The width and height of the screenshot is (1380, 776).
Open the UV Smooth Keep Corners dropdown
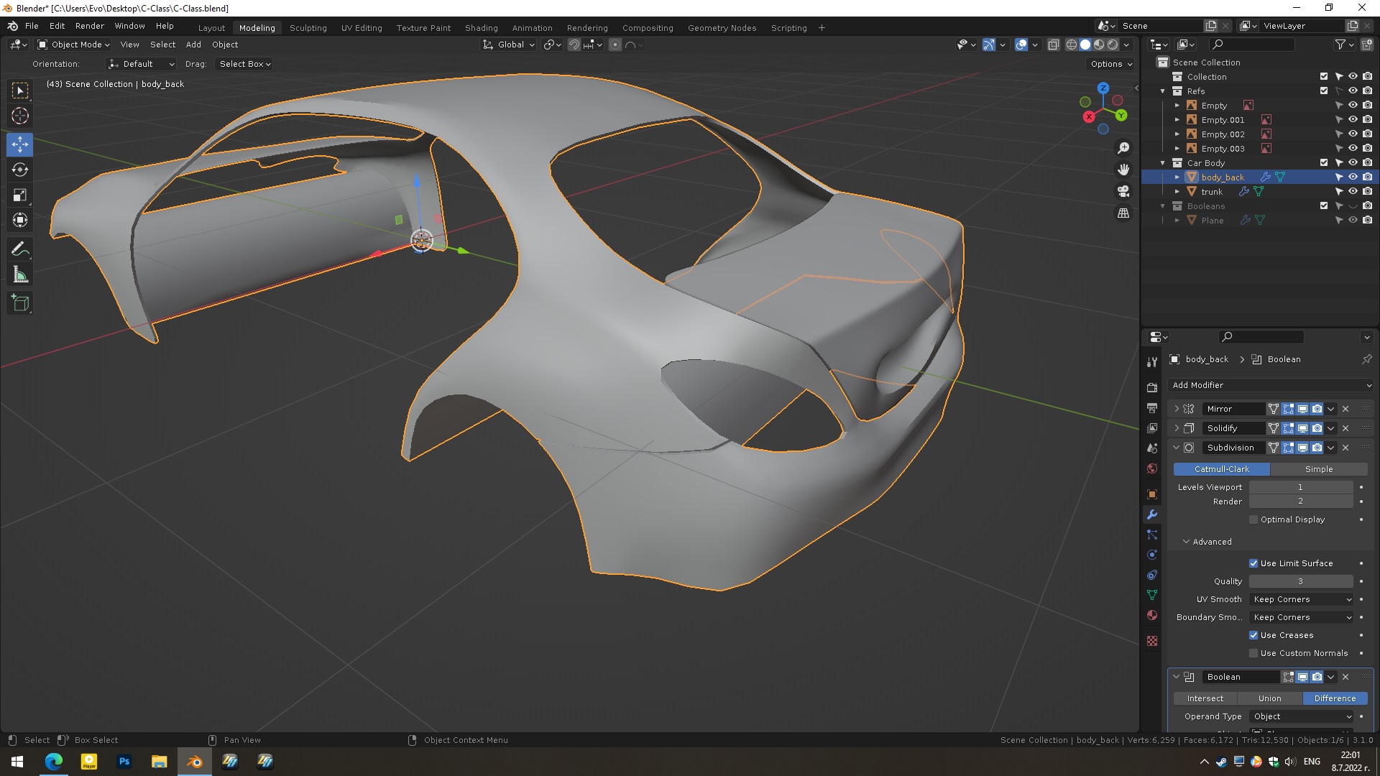point(1302,599)
